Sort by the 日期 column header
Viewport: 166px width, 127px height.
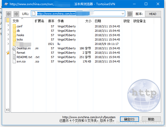coord(108,21)
